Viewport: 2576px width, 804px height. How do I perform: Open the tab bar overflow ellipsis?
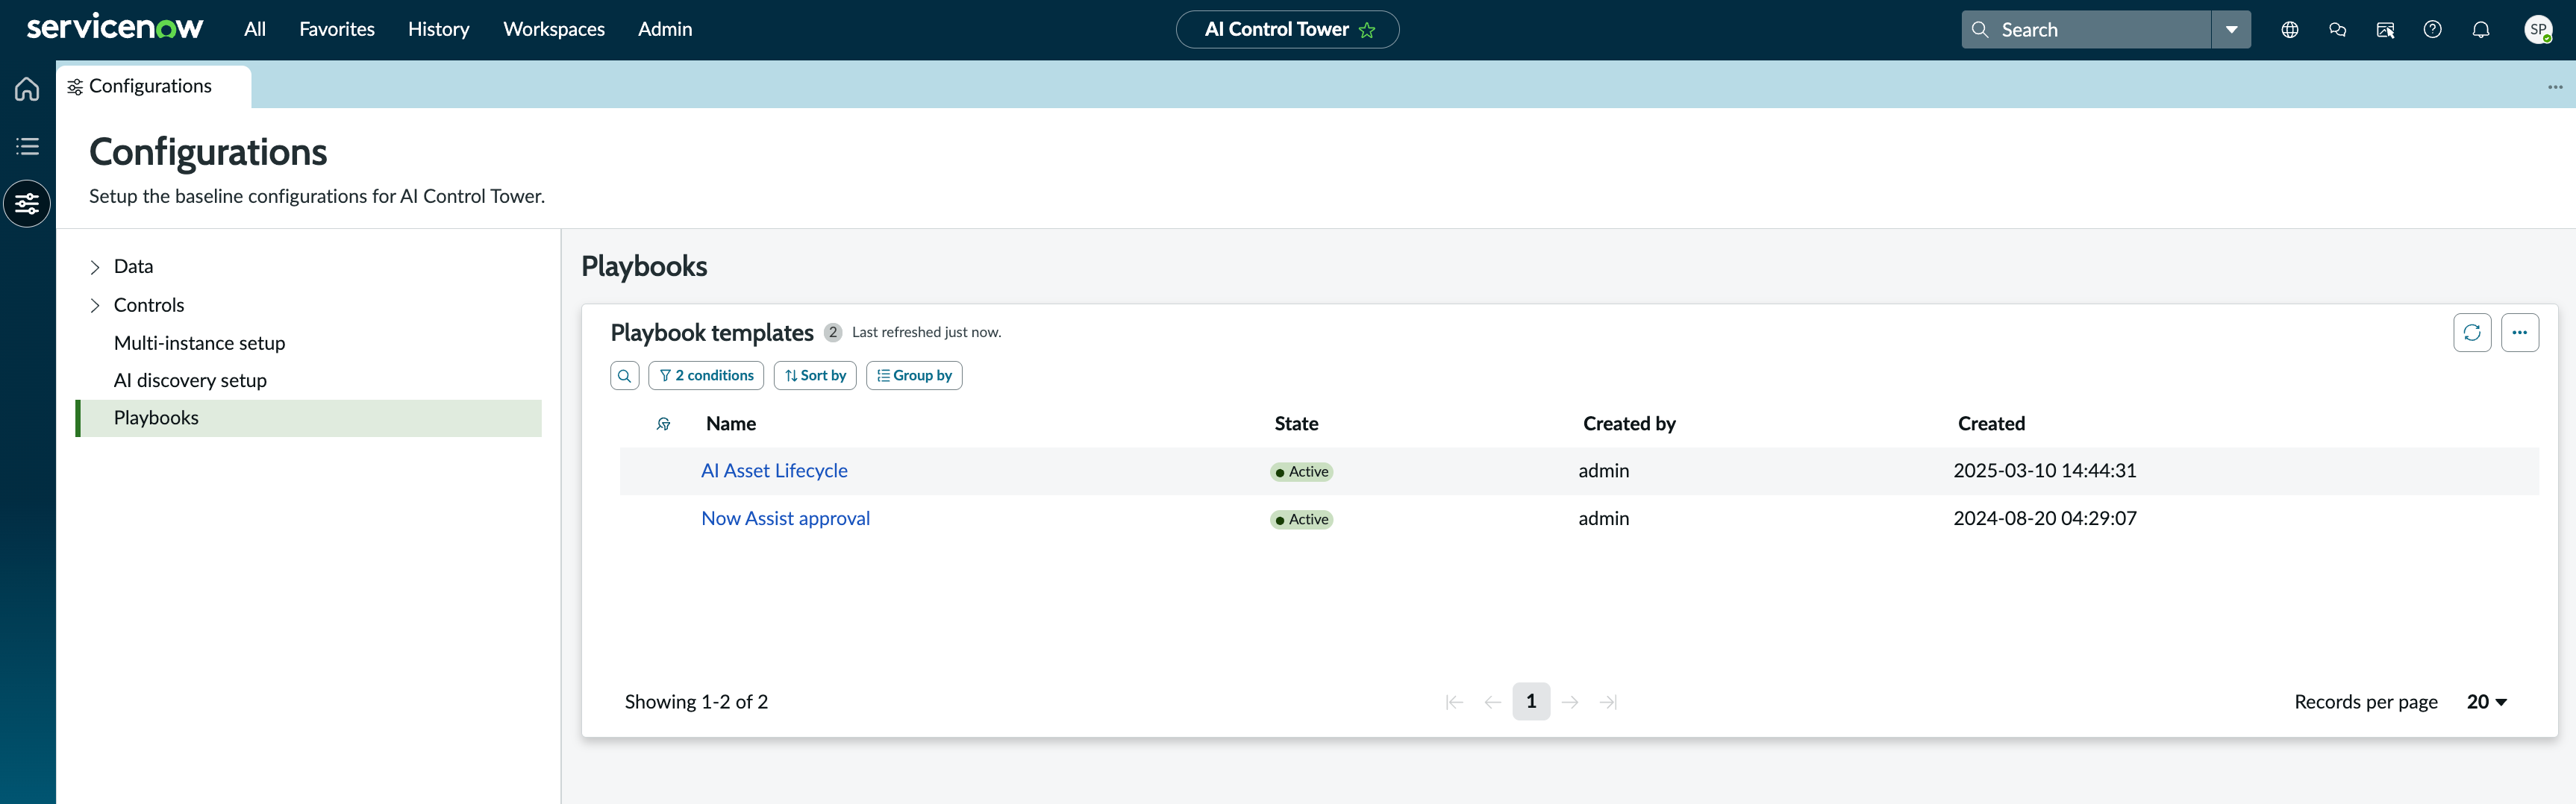(x=2555, y=87)
